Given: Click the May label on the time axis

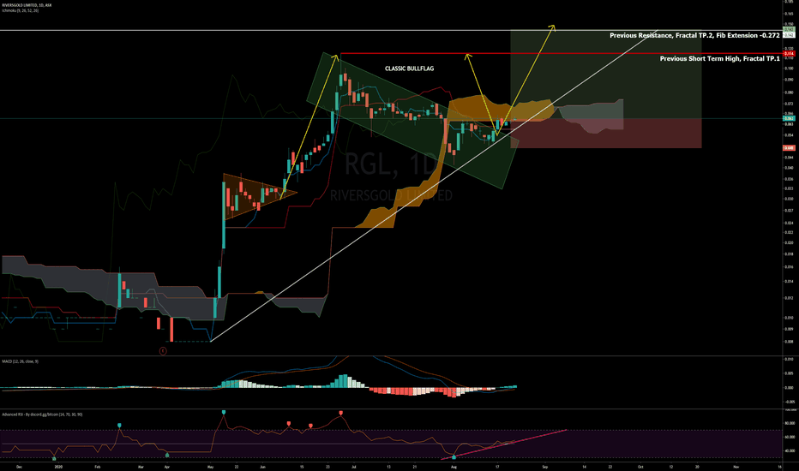Looking at the screenshot, I should click(x=210, y=467).
